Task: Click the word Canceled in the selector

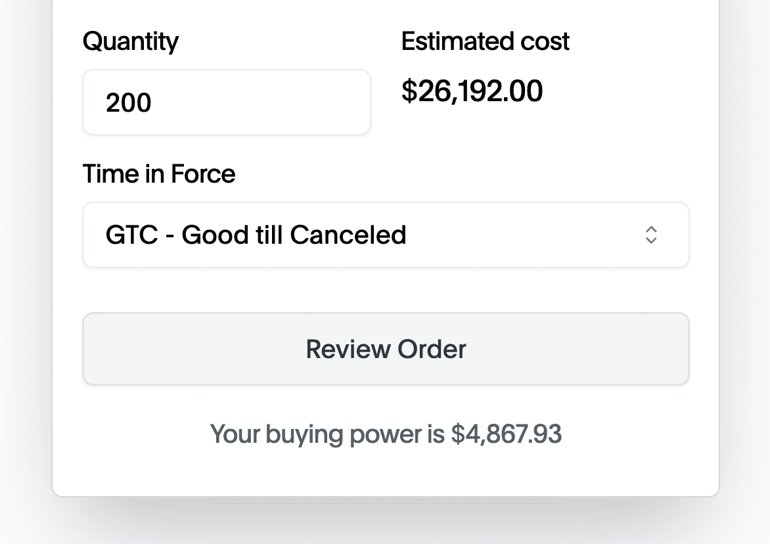Action: click(348, 235)
